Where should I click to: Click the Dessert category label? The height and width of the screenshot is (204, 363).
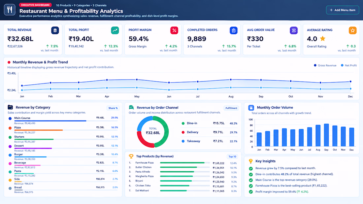(x=19, y=146)
